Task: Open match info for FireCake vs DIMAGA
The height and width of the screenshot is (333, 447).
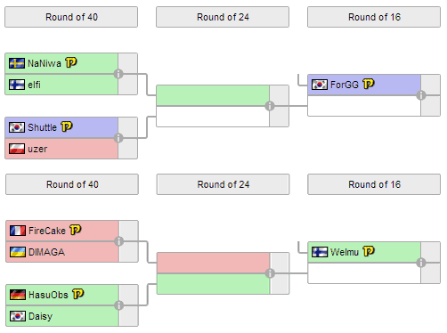Action: click(119, 241)
